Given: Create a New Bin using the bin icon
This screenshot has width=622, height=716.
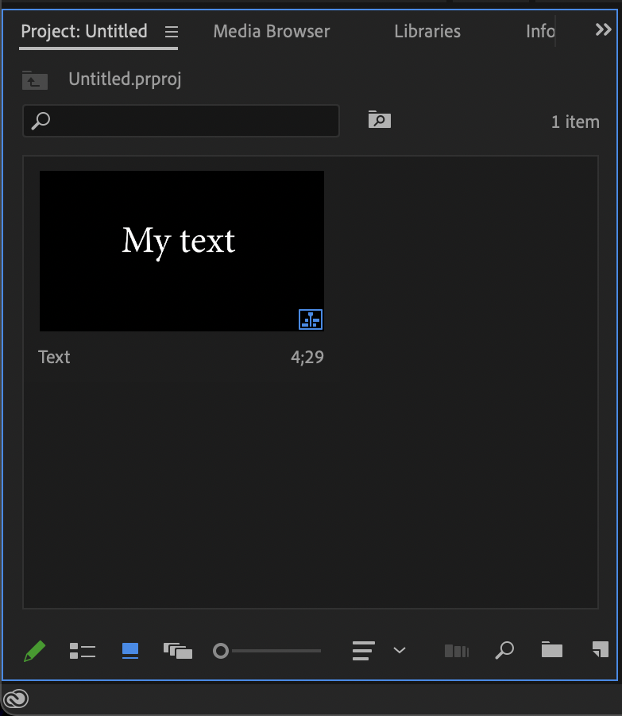Looking at the screenshot, I should coord(551,650).
